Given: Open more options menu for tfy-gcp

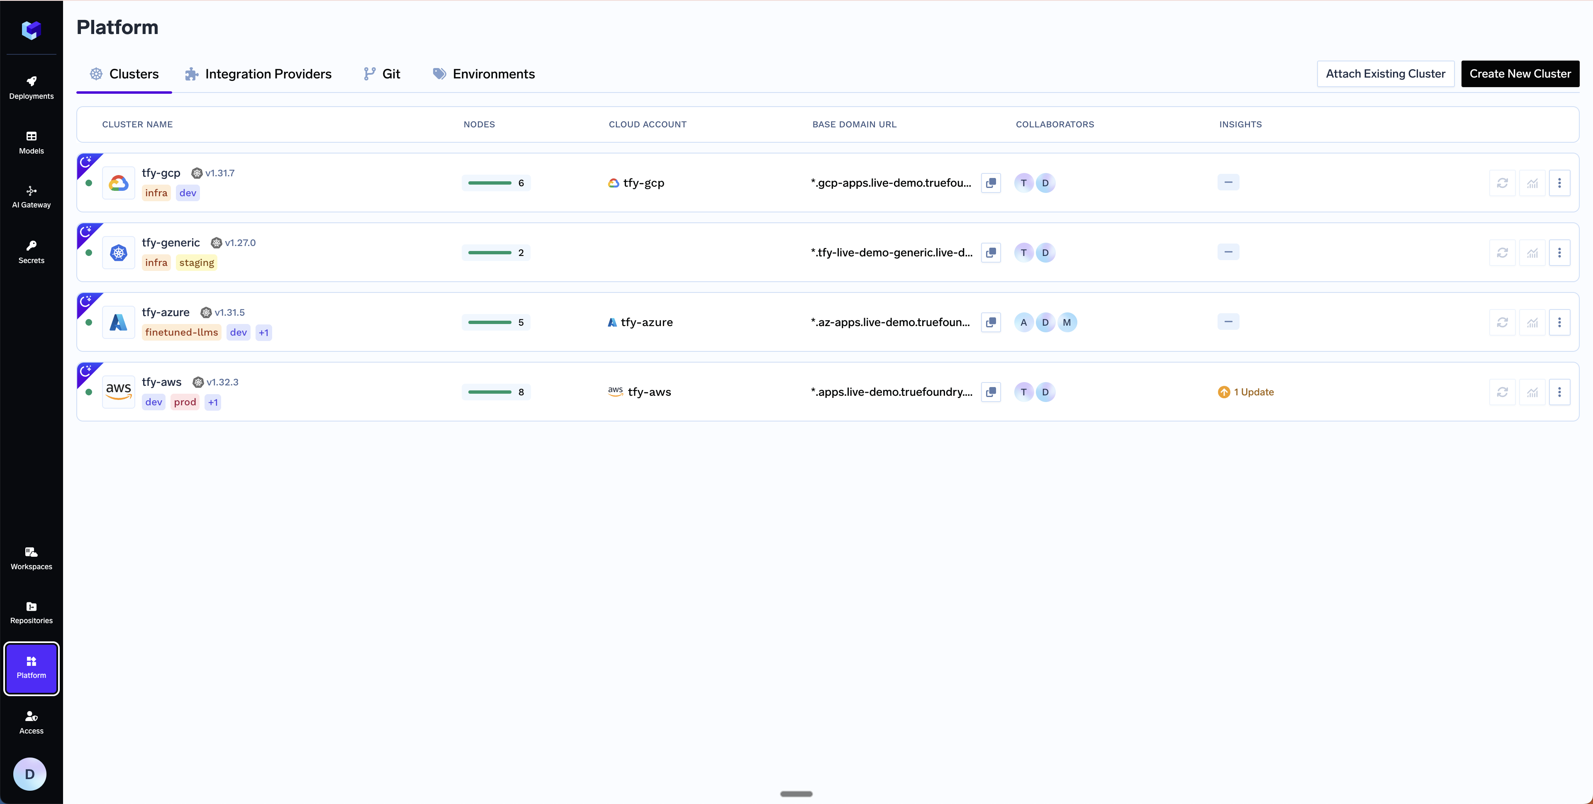Looking at the screenshot, I should coord(1559,183).
